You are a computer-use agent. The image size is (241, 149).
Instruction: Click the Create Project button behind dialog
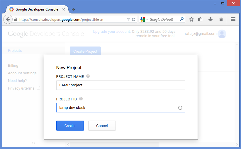[85, 51]
